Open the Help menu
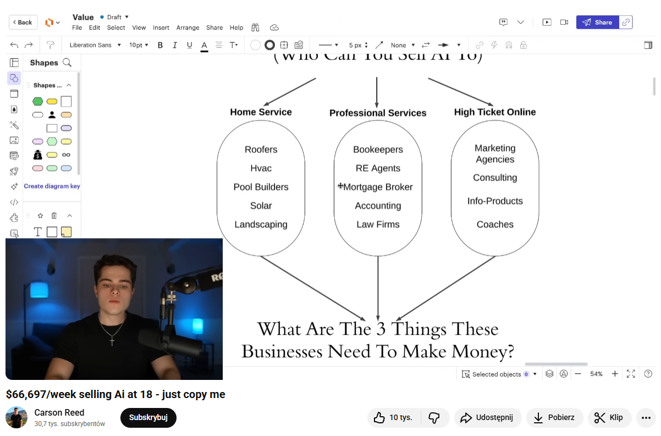 (236, 27)
